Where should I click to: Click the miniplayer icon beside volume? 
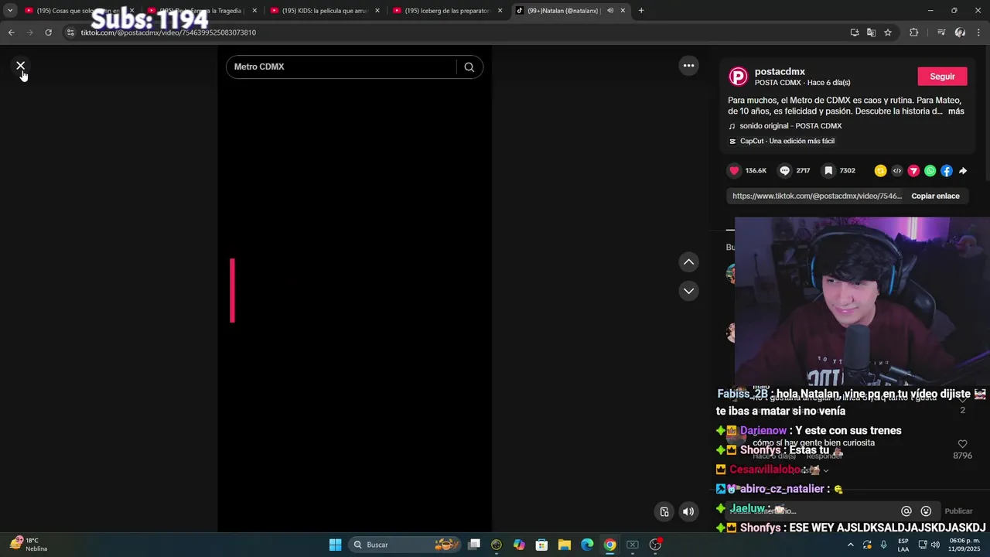pos(664,511)
